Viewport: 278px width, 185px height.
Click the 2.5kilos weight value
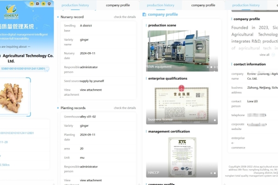point(5,165)
